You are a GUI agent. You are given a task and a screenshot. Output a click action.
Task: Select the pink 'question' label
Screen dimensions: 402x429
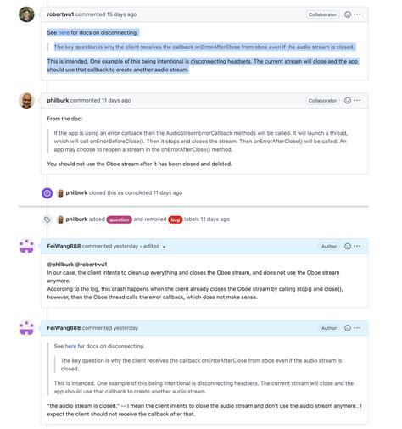coord(120,220)
